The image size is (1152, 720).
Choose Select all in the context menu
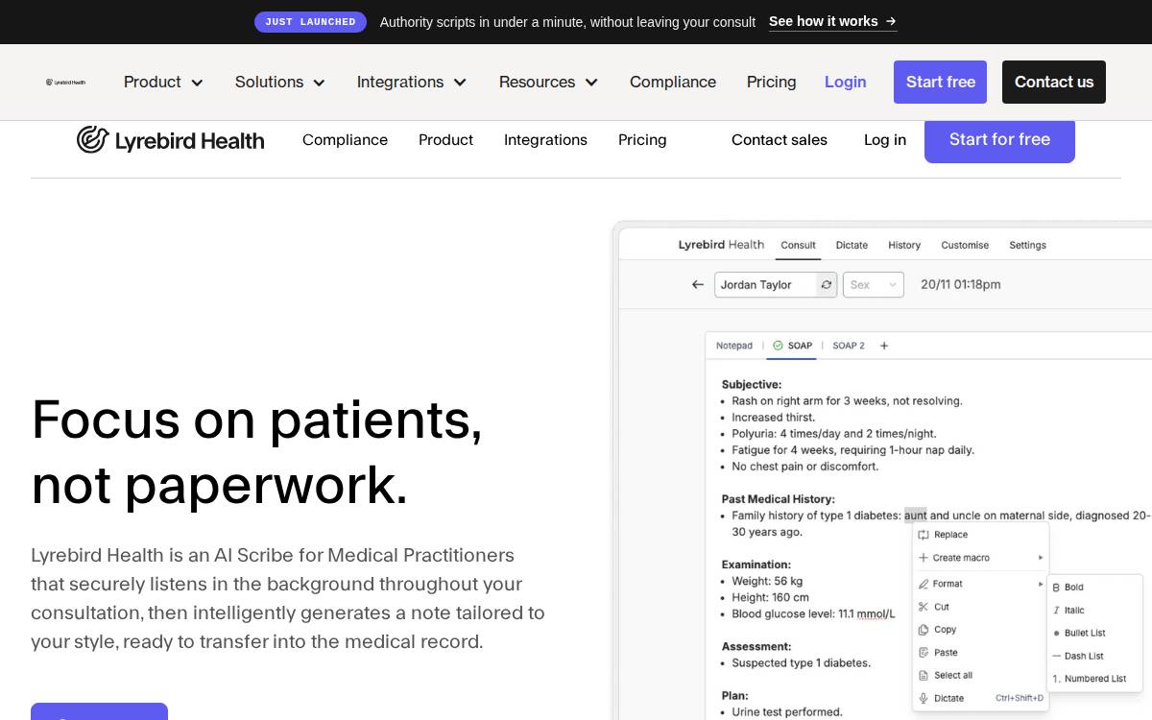click(x=946, y=676)
